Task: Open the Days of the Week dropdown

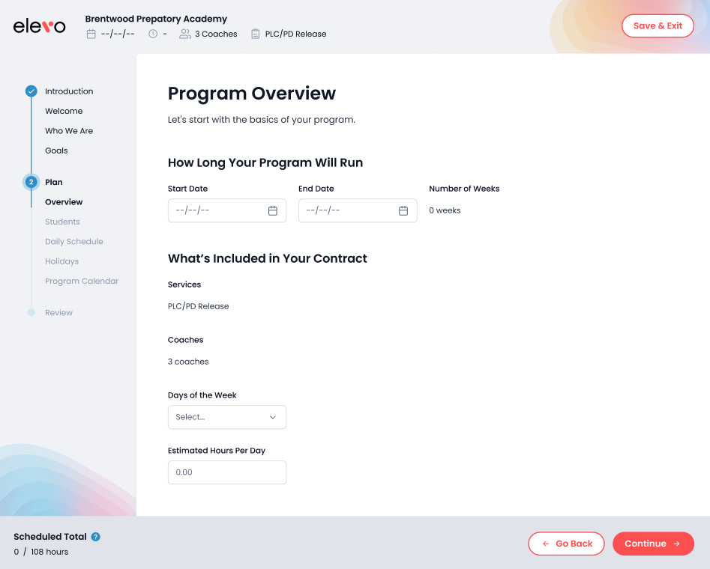Action: point(226,417)
